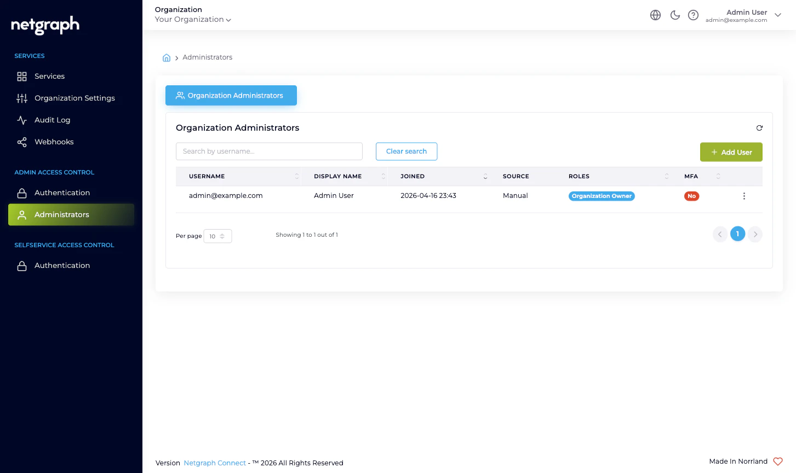This screenshot has height=473, width=796.
Task: Click the search by username field
Action: (268, 151)
